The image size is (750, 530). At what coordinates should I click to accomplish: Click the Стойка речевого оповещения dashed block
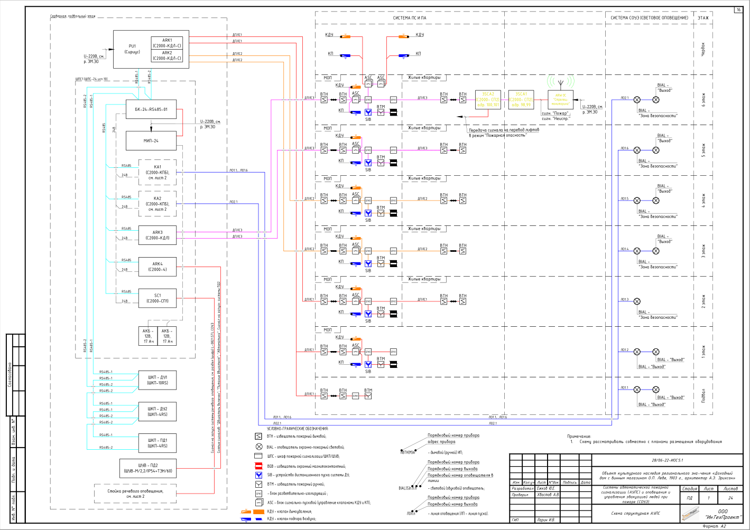point(135,494)
